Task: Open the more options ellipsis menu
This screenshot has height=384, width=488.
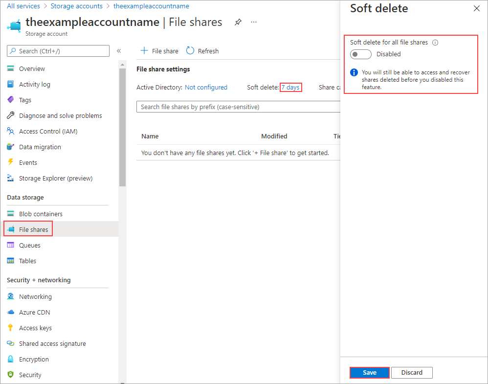Action: (253, 23)
